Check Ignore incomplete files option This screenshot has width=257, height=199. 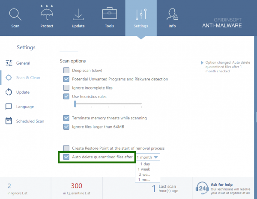(x=66, y=88)
